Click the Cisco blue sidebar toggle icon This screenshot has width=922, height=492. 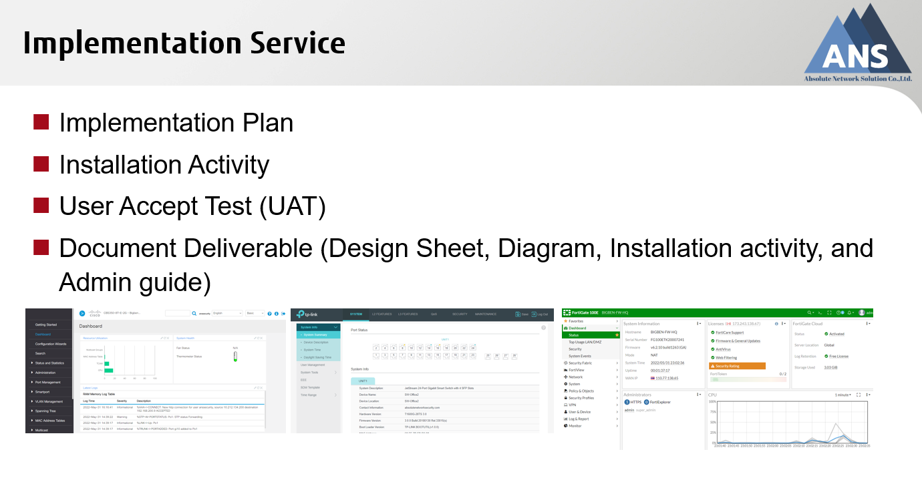(82, 313)
